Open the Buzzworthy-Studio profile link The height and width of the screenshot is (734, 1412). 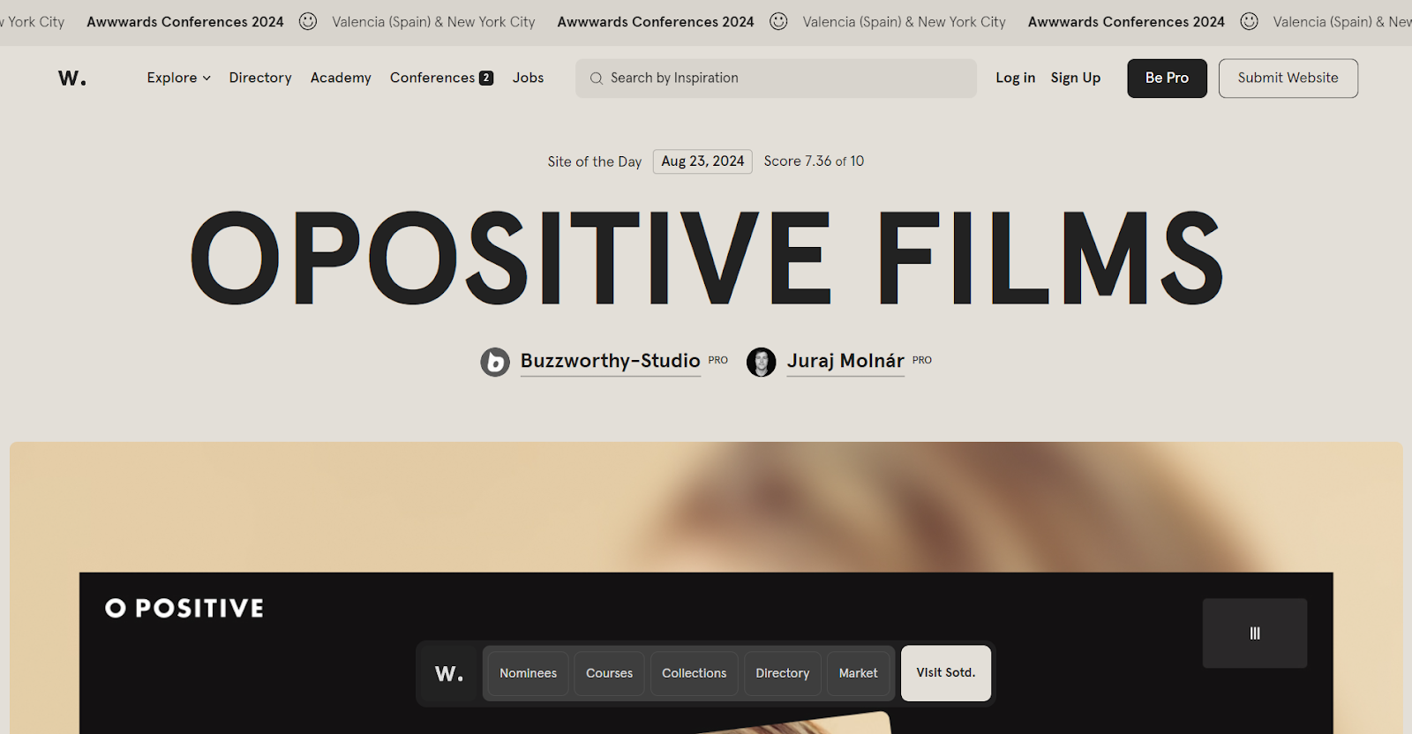[610, 361]
